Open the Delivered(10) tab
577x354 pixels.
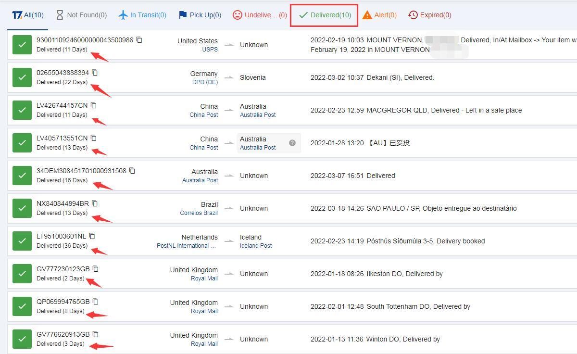point(324,15)
